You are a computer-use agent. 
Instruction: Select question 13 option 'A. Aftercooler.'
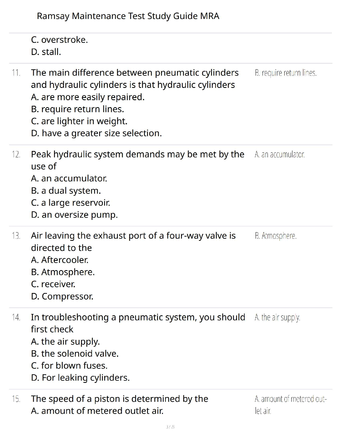pyautogui.click(x=60, y=260)
